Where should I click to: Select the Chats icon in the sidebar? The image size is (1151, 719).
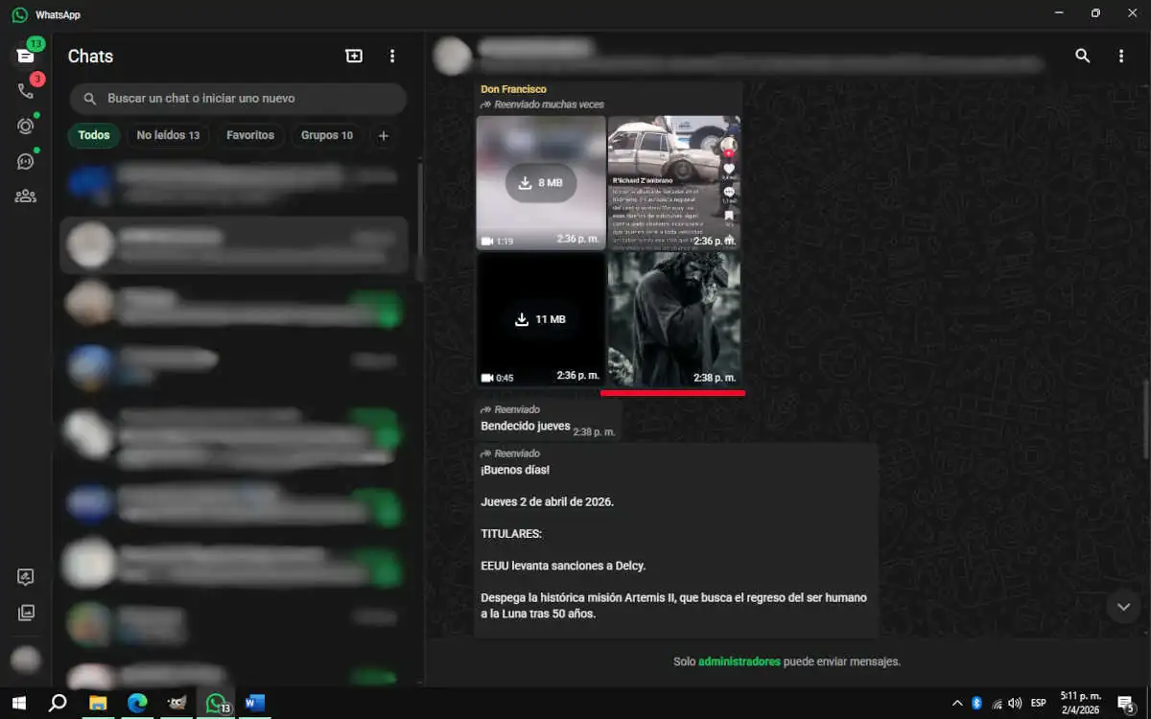(25, 55)
